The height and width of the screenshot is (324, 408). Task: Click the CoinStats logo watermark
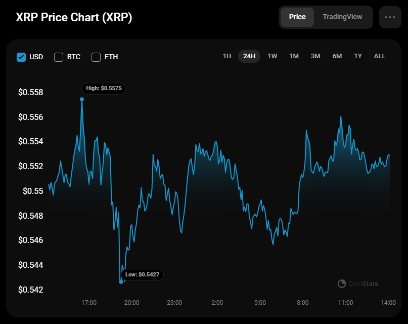point(357,283)
